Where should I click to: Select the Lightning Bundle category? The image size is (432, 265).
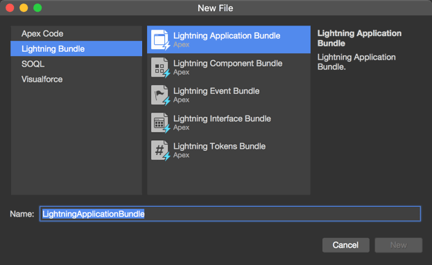(76, 48)
